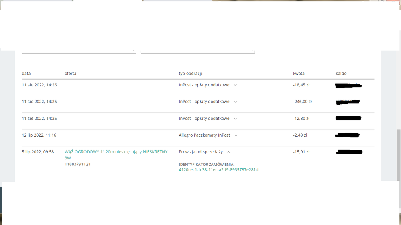Open order ID link 4120cec1-fc38-11ec
The image size is (401, 225).
pos(218,170)
